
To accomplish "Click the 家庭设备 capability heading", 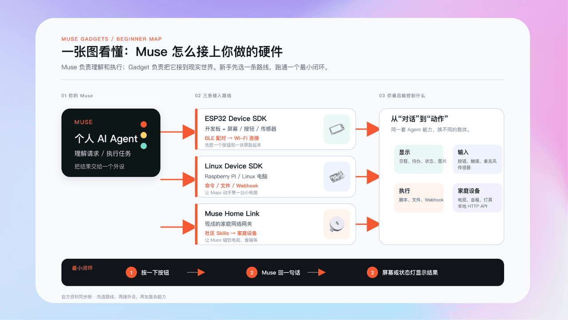I will pos(469,191).
